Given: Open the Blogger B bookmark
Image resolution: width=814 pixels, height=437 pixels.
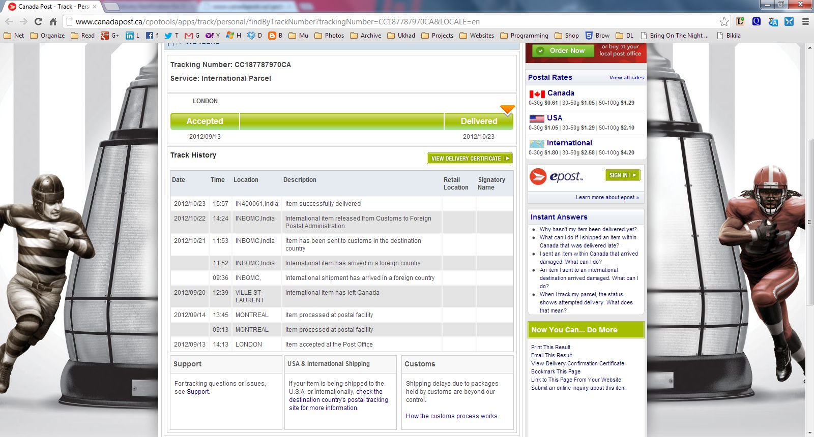Looking at the screenshot, I should pyautogui.click(x=275, y=36).
